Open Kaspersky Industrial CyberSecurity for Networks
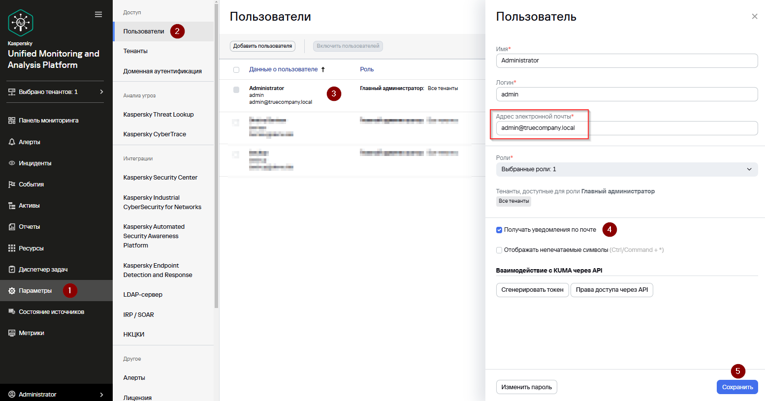Viewport: 765px width, 401px height. 163,202
